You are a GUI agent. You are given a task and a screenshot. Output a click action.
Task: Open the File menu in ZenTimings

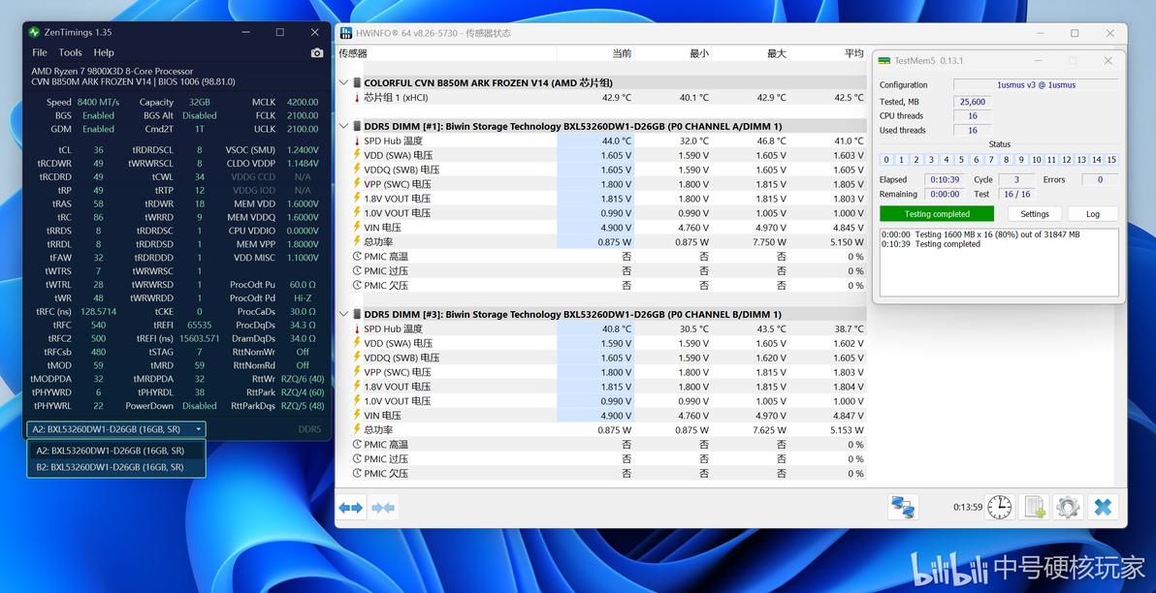(x=40, y=53)
